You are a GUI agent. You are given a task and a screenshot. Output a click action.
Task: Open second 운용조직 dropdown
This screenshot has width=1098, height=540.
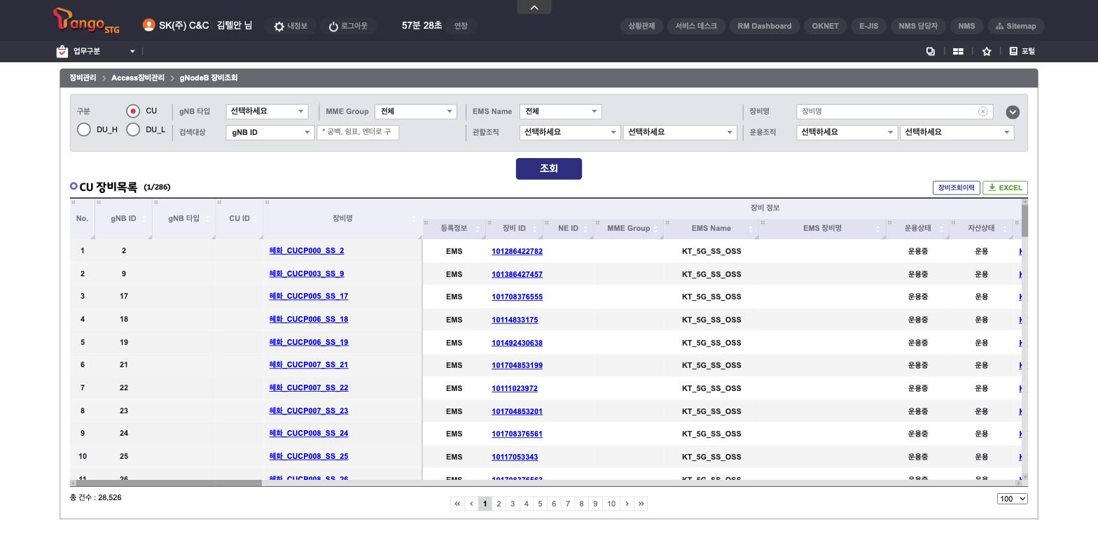coord(957,132)
